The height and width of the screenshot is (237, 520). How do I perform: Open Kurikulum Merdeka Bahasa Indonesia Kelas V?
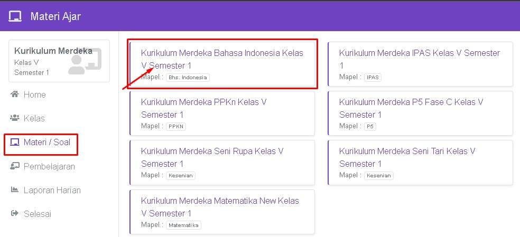pyautogui.click(x=222, y=59)
